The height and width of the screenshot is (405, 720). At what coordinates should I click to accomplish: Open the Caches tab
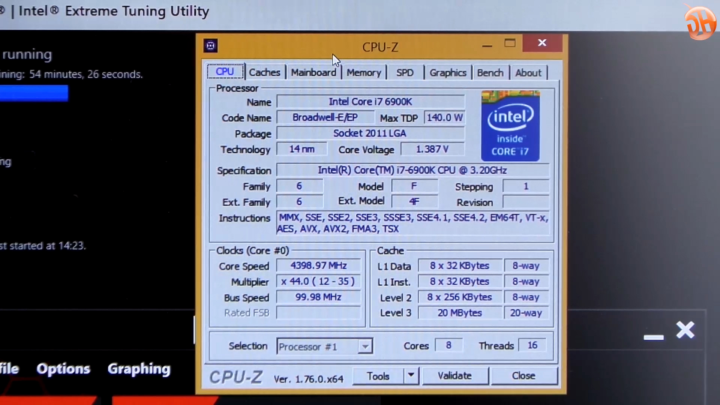(264, 72)
